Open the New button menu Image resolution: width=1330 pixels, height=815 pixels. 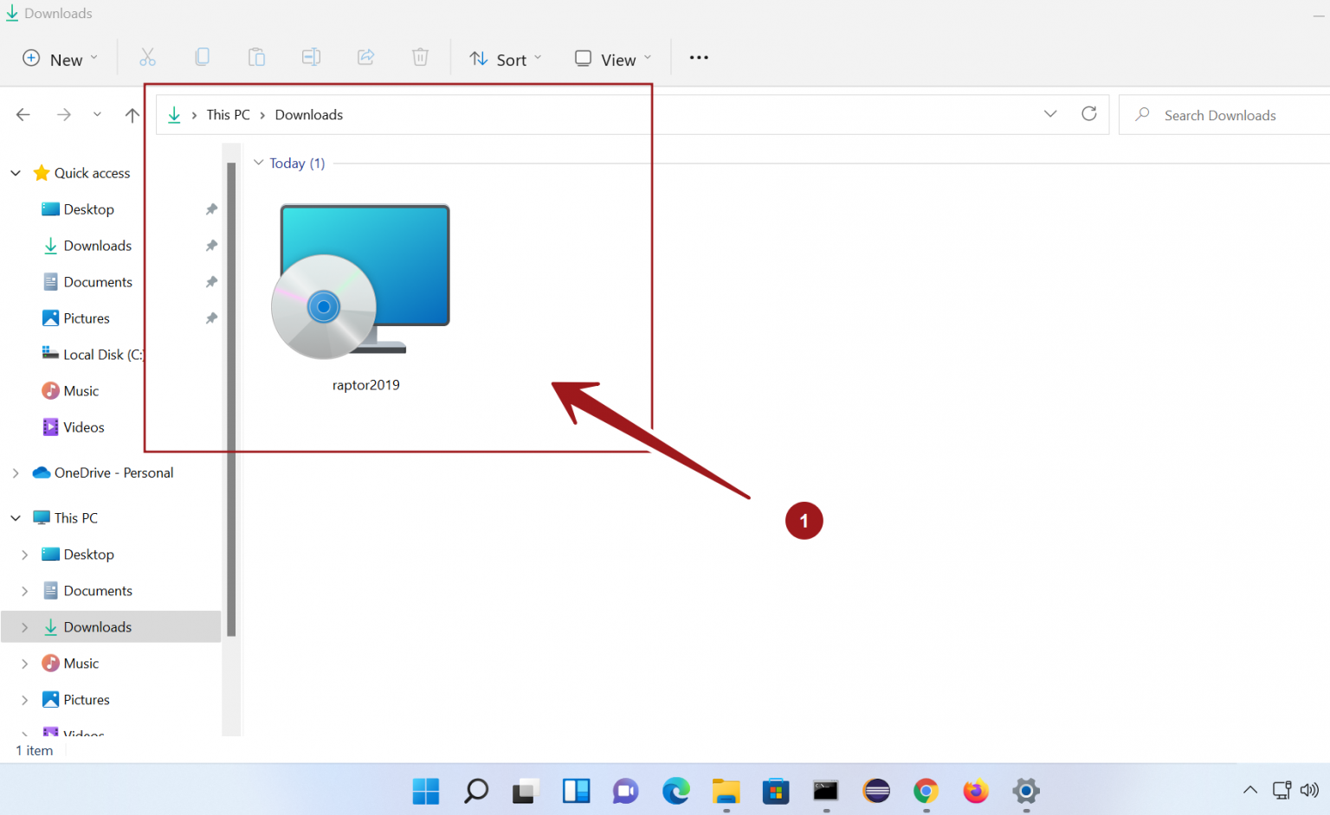[58, 58]
